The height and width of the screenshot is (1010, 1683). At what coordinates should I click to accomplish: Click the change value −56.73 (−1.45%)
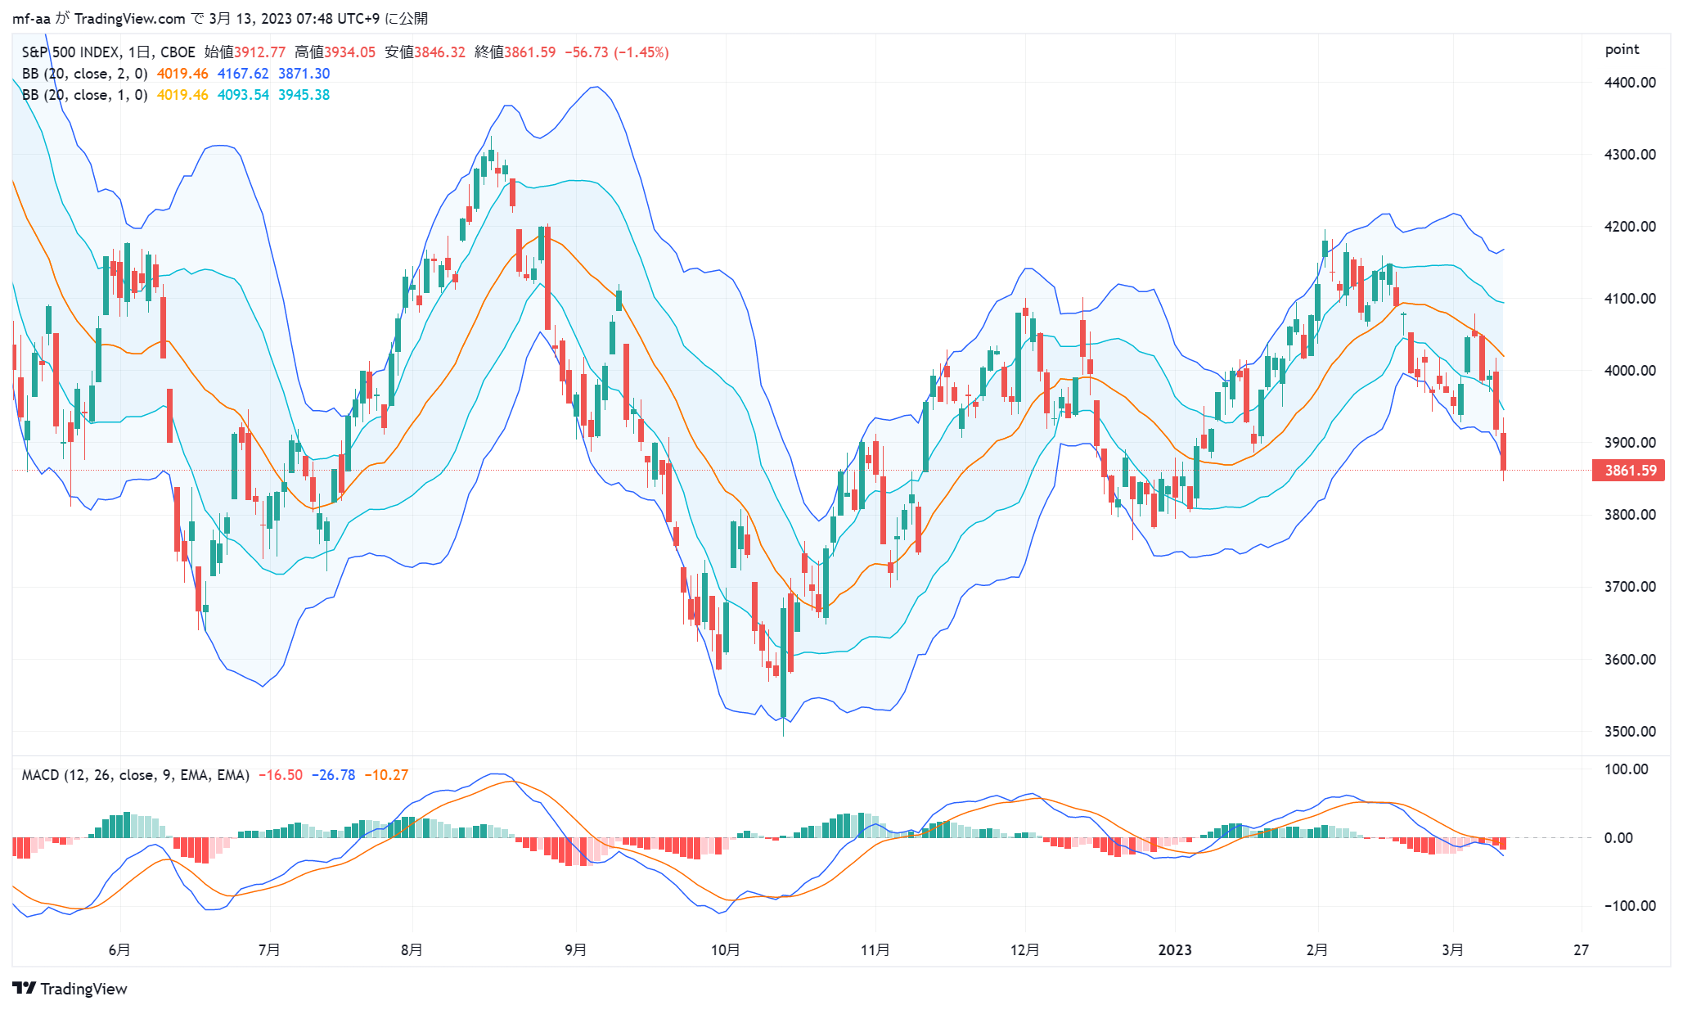point(617,52)
